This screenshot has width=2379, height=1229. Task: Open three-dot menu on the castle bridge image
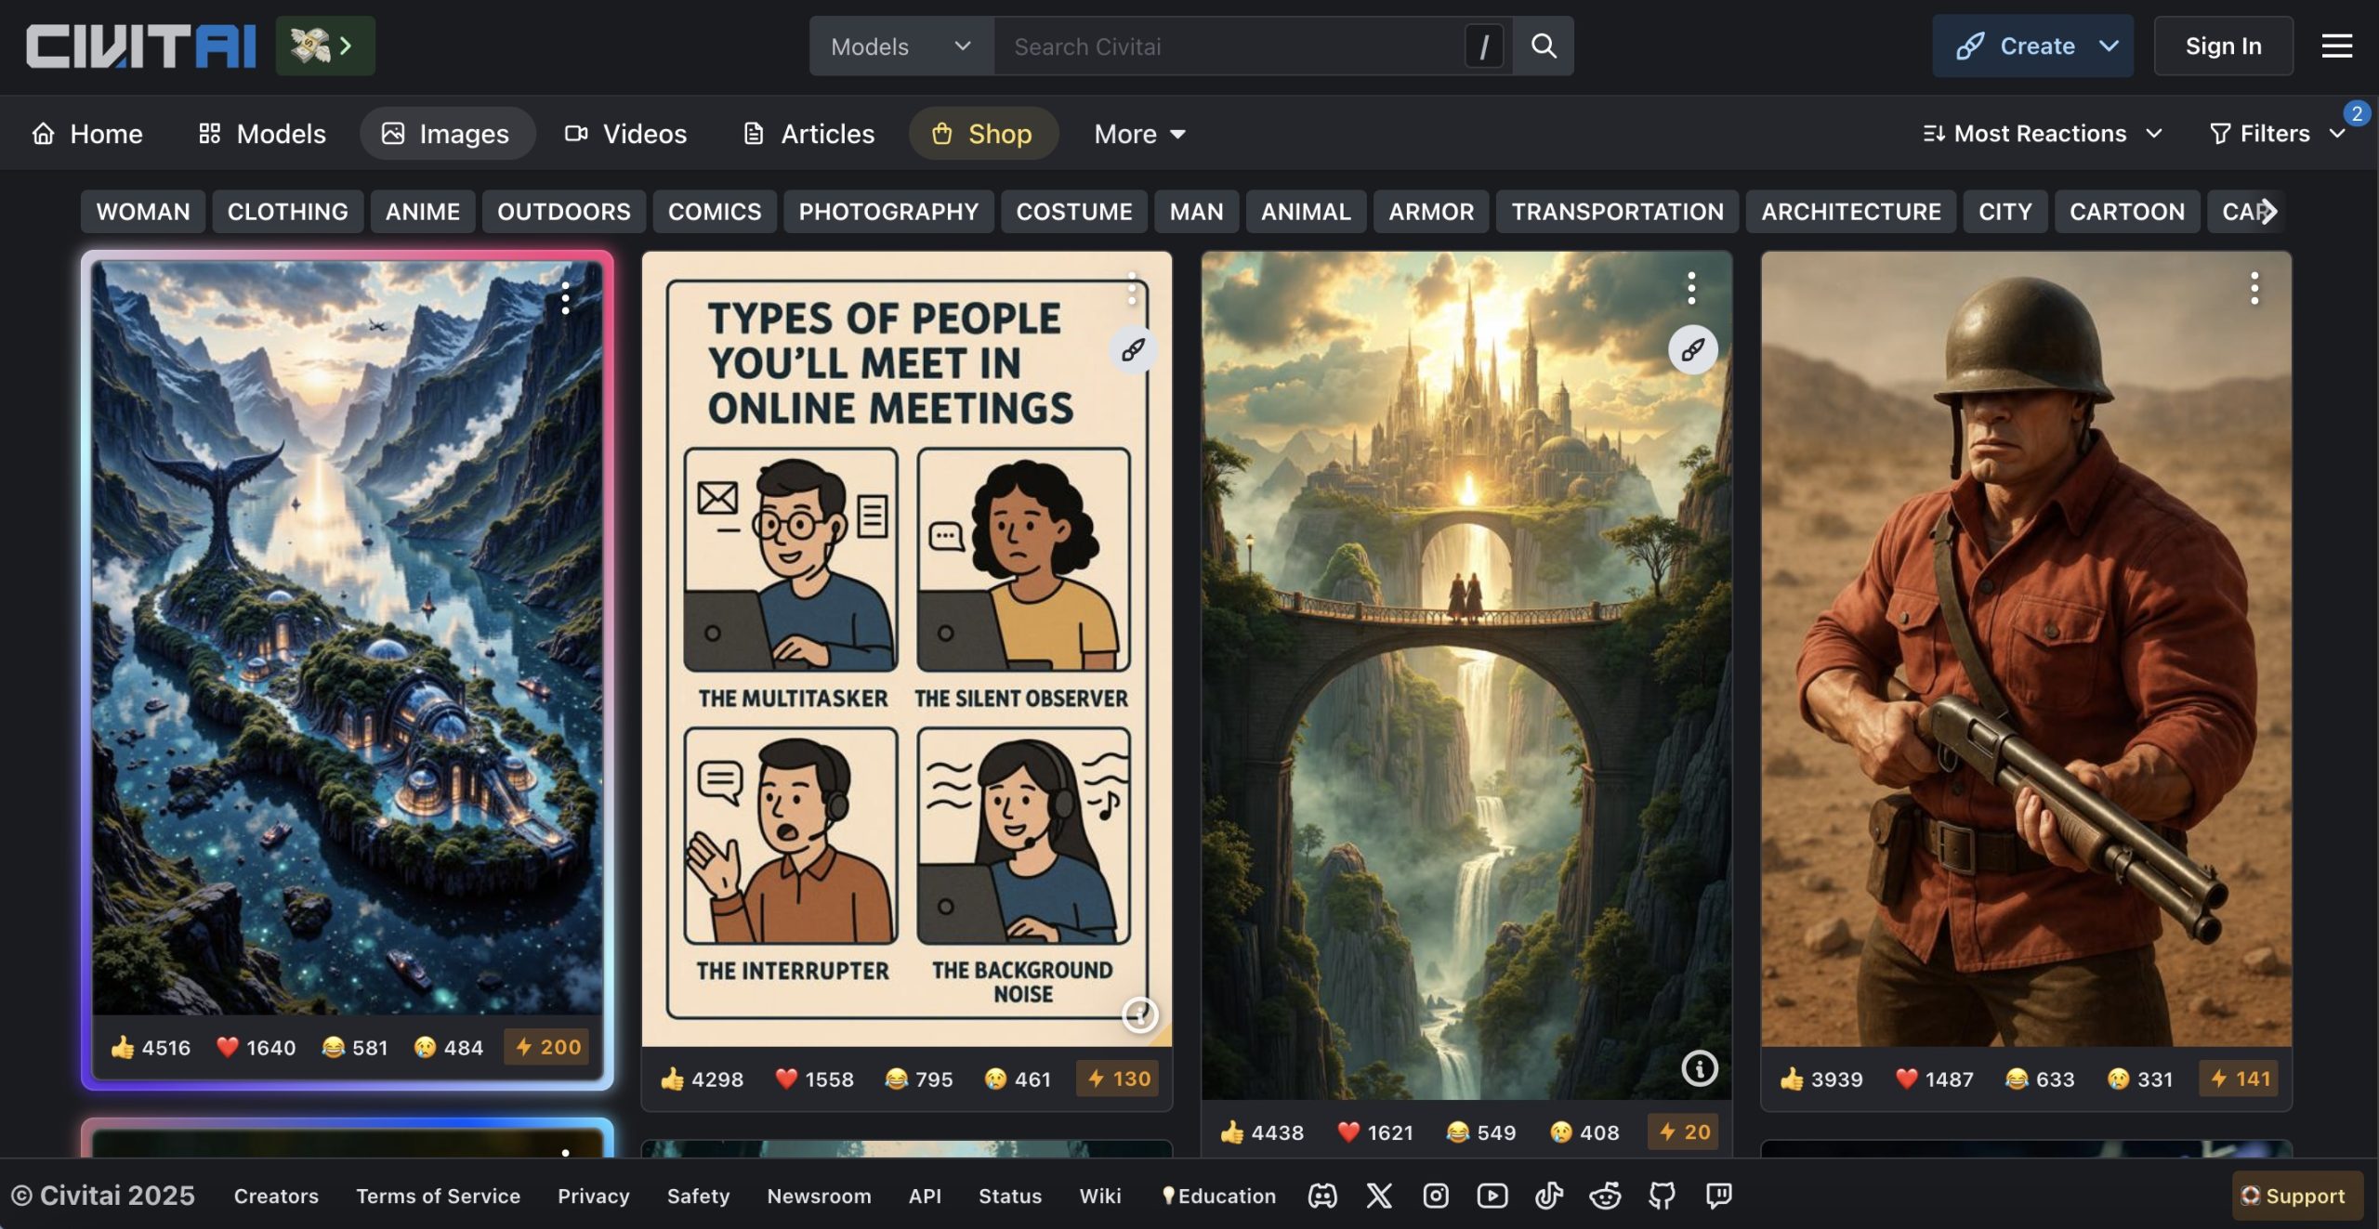click(1691, 288)
